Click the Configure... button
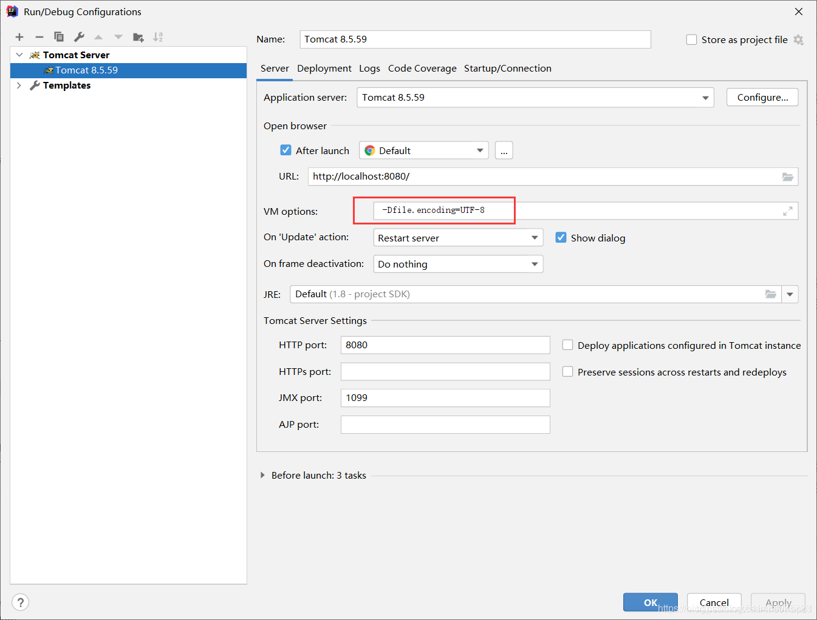This screenshot has width=817, height=620. tap(762, 97)
